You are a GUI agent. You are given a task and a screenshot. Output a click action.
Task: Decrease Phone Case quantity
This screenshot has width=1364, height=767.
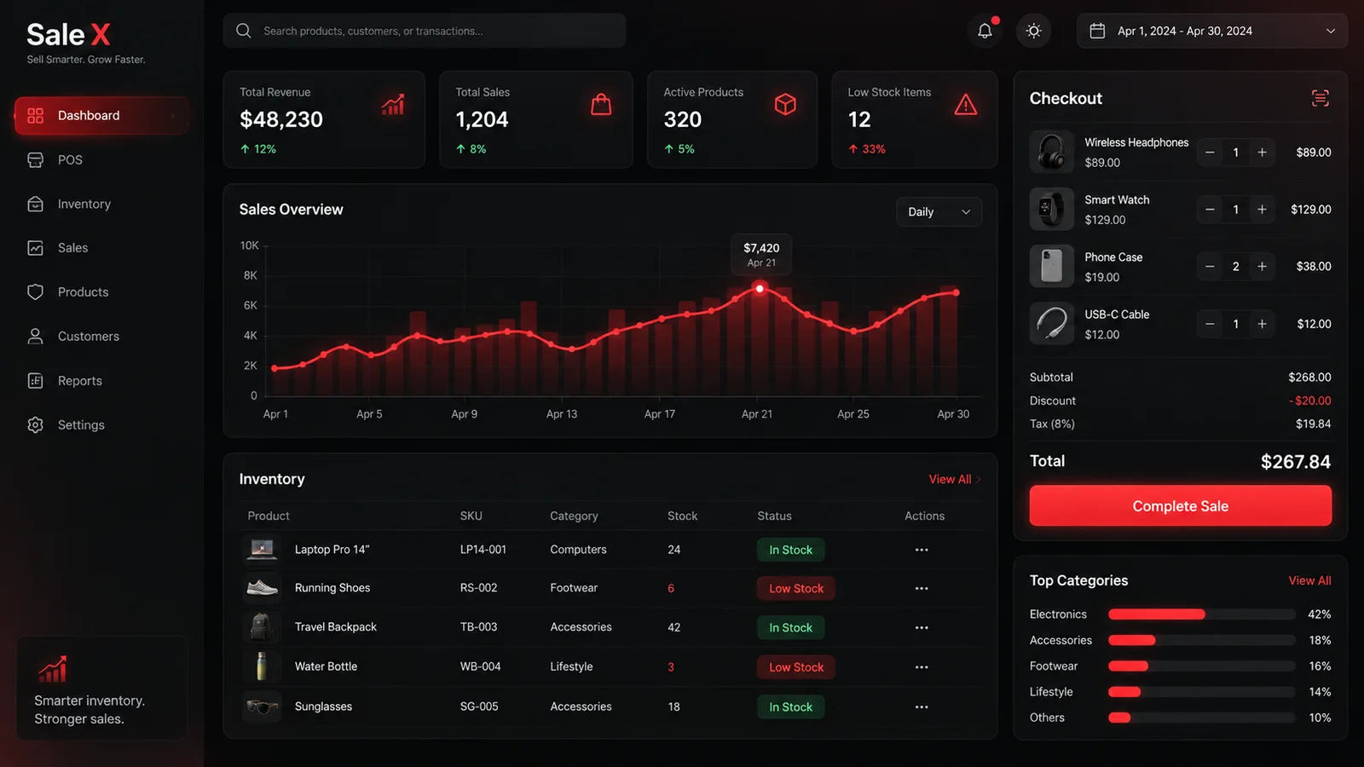click(x=1210, y=267)
